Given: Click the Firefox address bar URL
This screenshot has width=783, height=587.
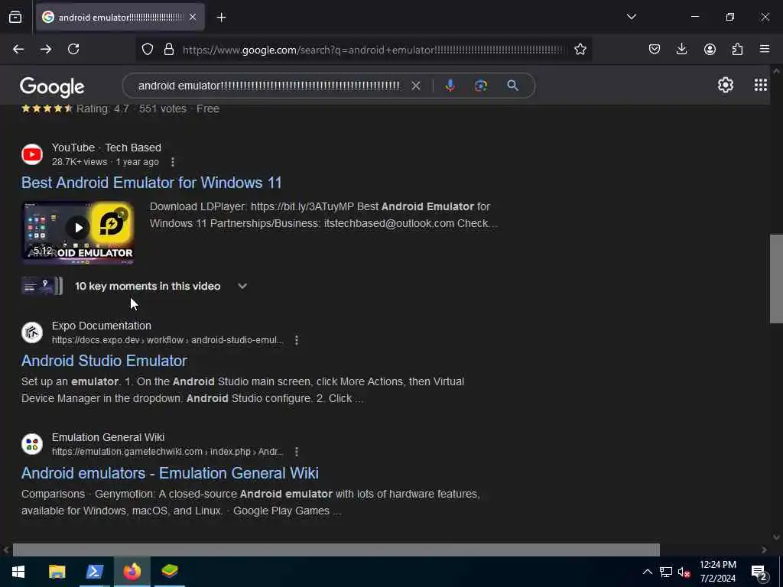Looking at the screenshot, I should pyautogui.click(x=373, y=50).
